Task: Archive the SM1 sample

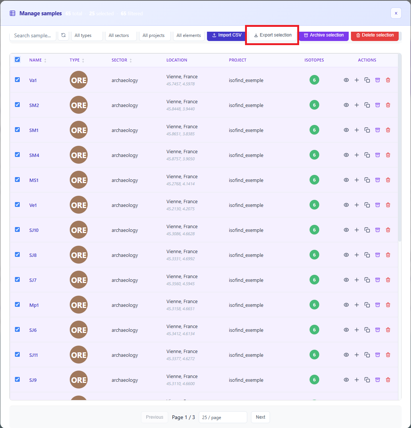Action: click(x=377, y=130)
